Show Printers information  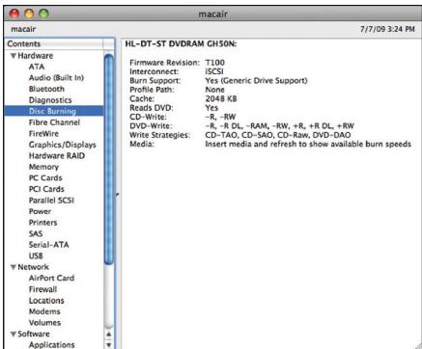pos(42,223)
